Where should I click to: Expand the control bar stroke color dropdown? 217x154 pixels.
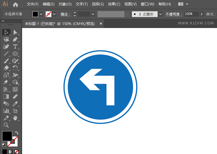54,14
